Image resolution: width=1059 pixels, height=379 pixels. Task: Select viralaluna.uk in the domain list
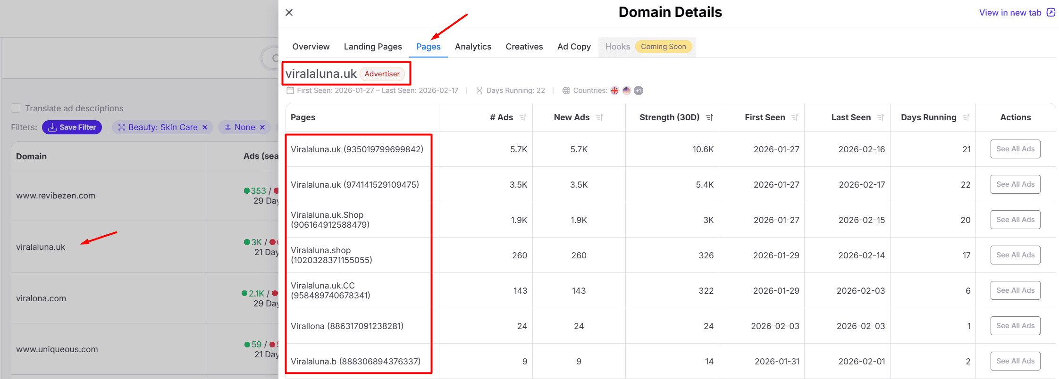[x=41, y=247]
